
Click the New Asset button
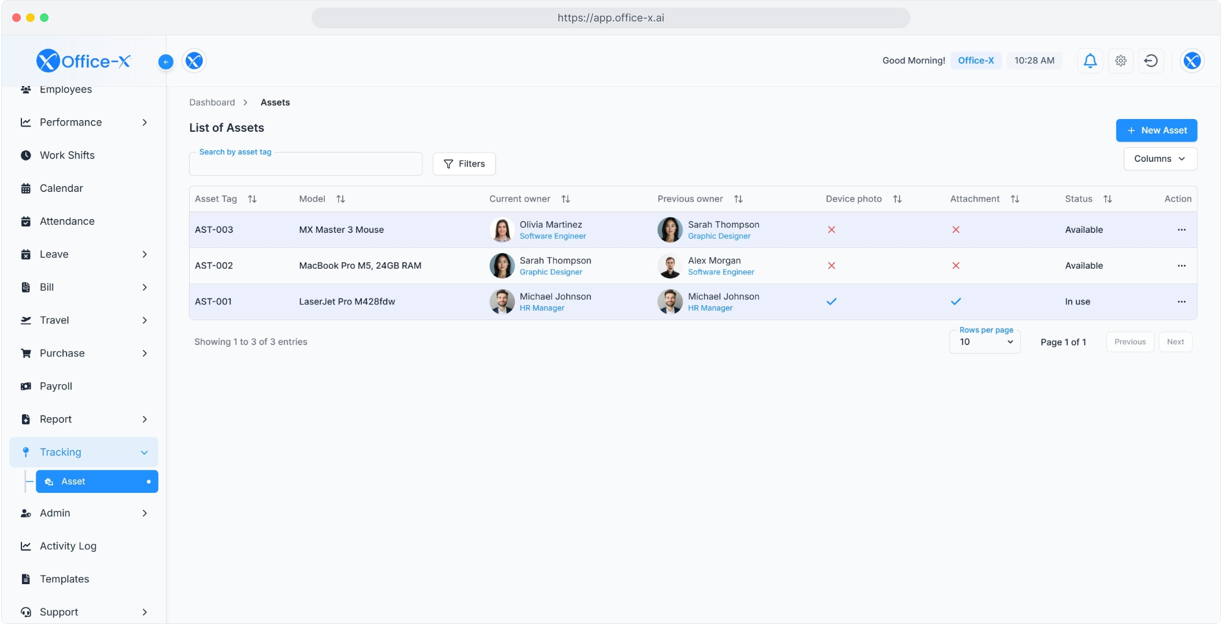[x=1156, y=131]
